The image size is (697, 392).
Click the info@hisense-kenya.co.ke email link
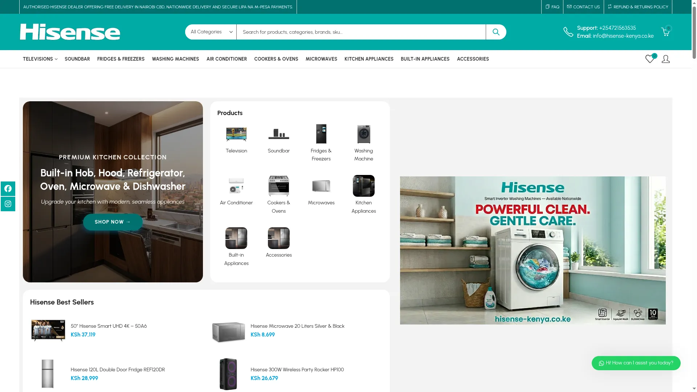point(623,36)
